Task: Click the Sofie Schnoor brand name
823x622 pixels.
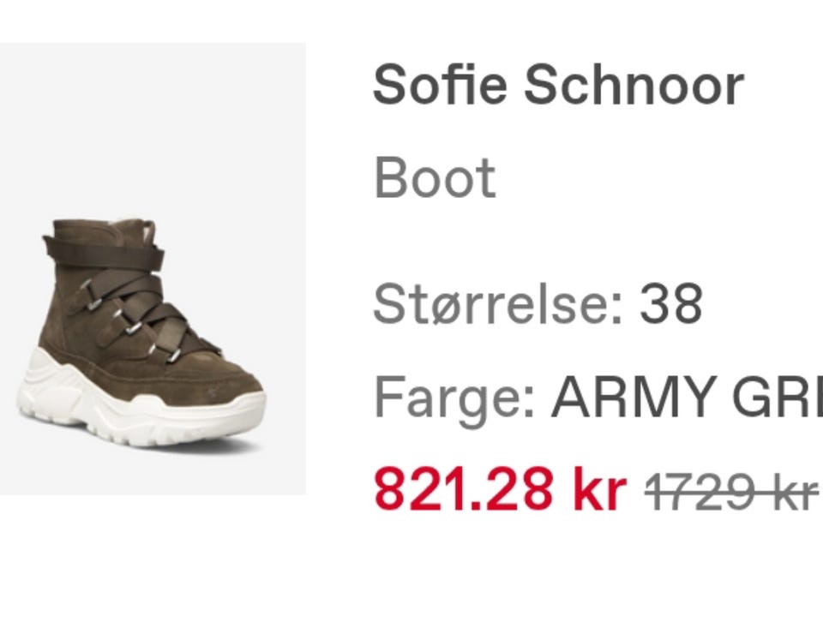Action: click(558, 85)
